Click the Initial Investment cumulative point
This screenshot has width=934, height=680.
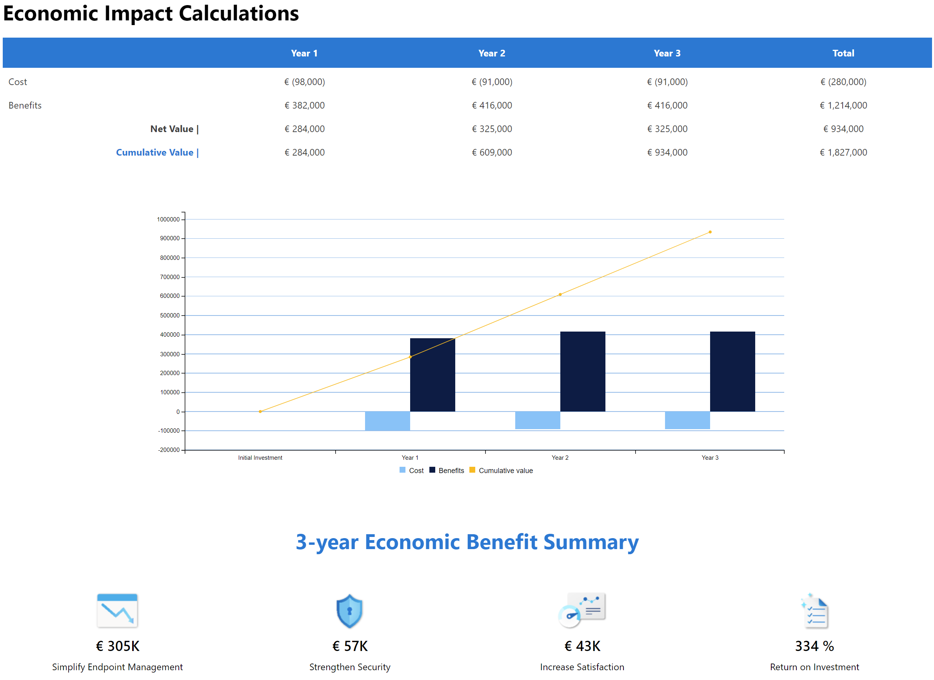coord(260,412)
